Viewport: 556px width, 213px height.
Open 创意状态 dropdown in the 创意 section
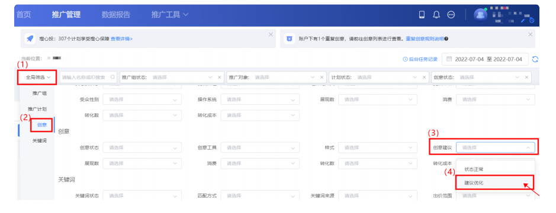142,147
